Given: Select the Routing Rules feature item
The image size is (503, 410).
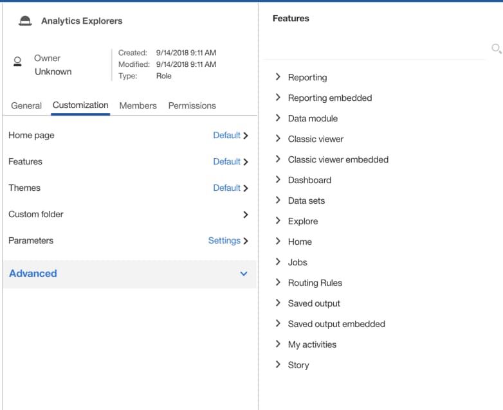Looking at the screenshot, I should [x=315, y=283].
